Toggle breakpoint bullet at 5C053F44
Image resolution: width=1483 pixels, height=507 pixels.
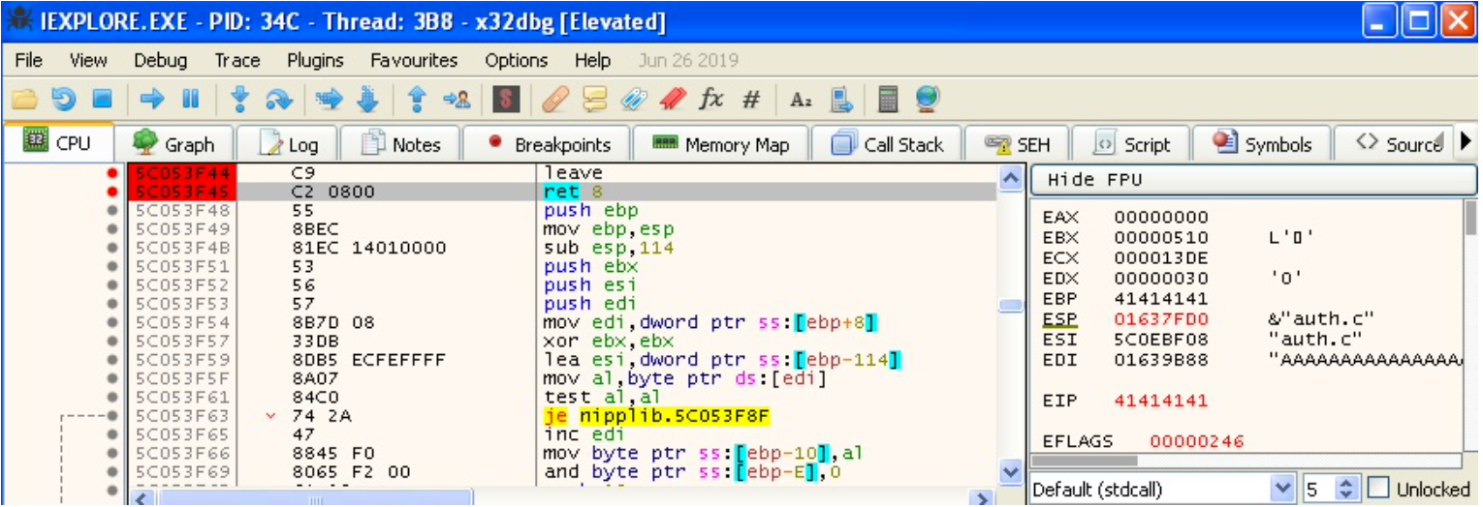click(x=112, y=174)
